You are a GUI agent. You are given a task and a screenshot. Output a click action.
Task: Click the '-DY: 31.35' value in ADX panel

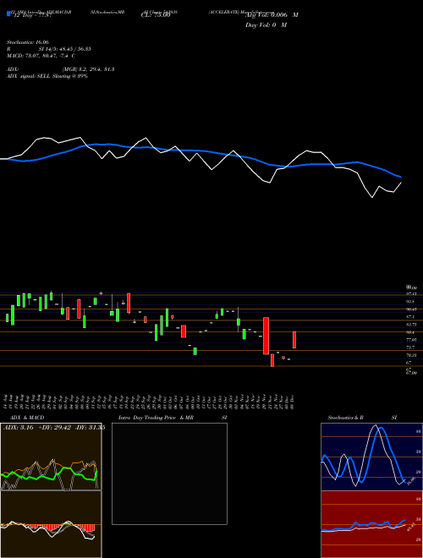click(x=91, y=428)
